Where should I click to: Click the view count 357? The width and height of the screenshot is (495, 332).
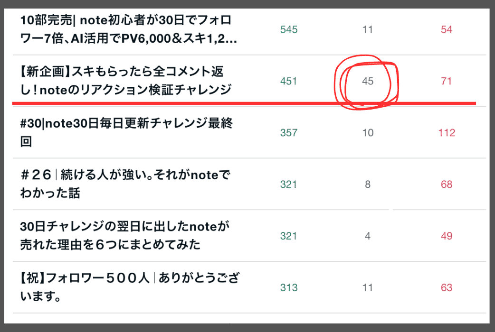[x=289, y=133]
